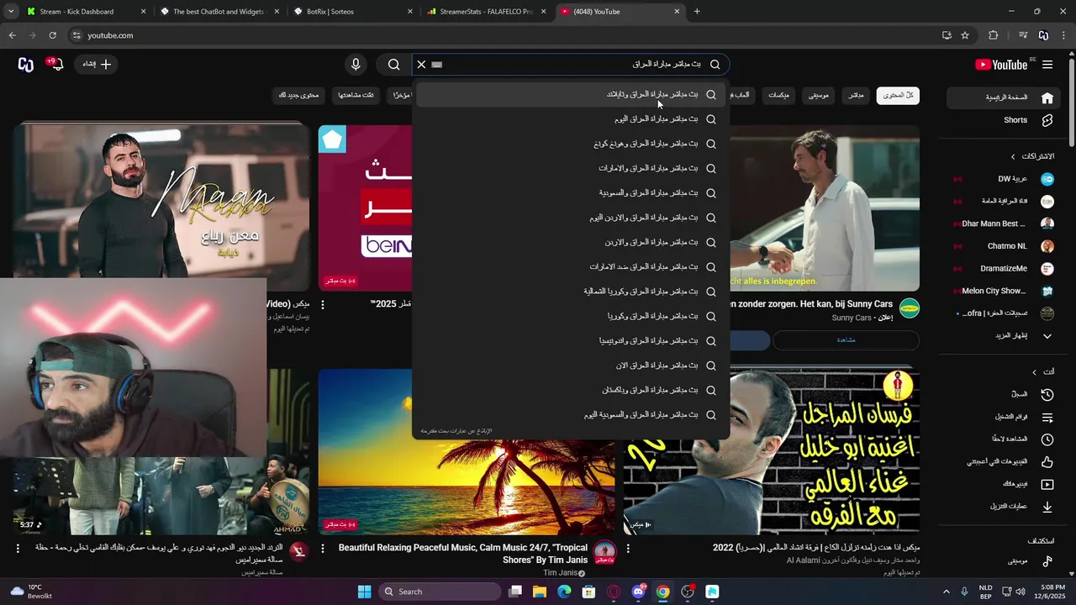Open the DramatizeMe channel
1076x605 pixels.
coord(1005,269)
